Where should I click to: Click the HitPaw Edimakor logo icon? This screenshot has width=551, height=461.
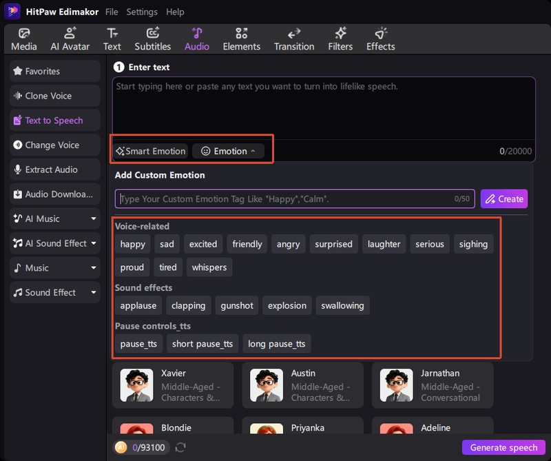click(x=12, y=11)
